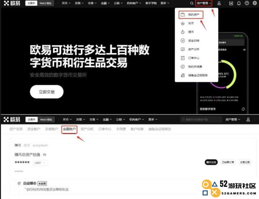This screenshot has width=259, height=199.
Task: Select the 已结算订单 pill option
Action: coord(228,162)
